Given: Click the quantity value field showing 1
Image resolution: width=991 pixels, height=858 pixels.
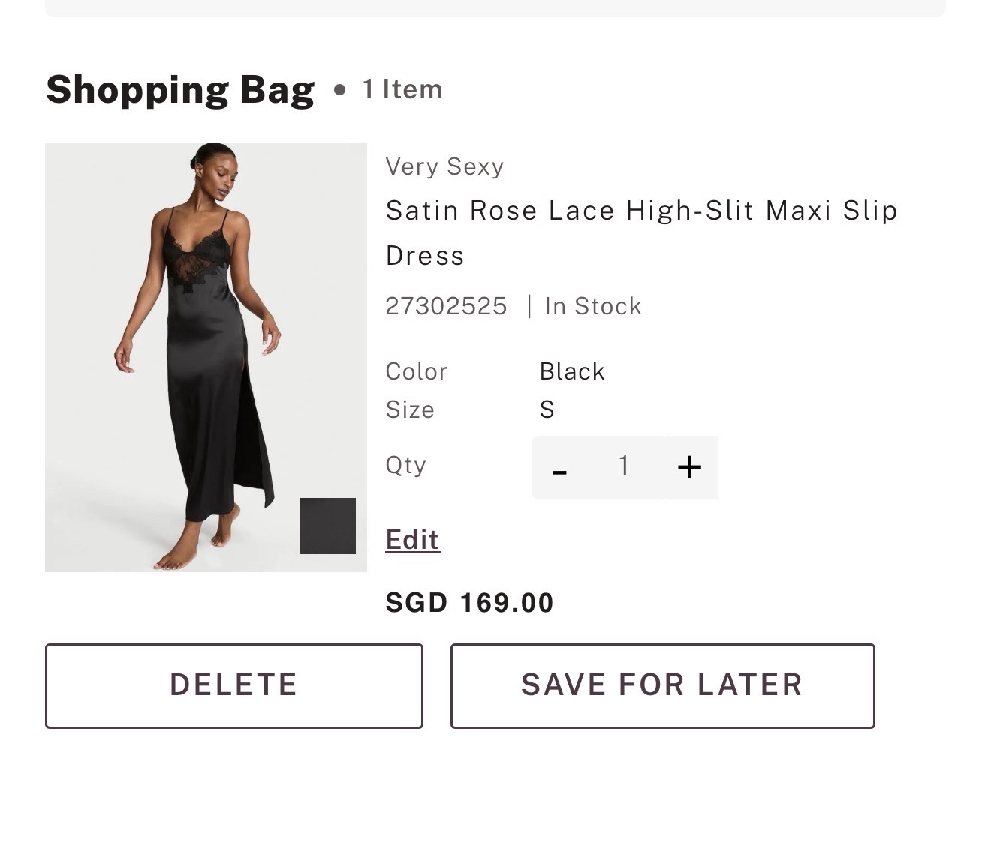Looking at the screenshot, I should pos(624,467).
